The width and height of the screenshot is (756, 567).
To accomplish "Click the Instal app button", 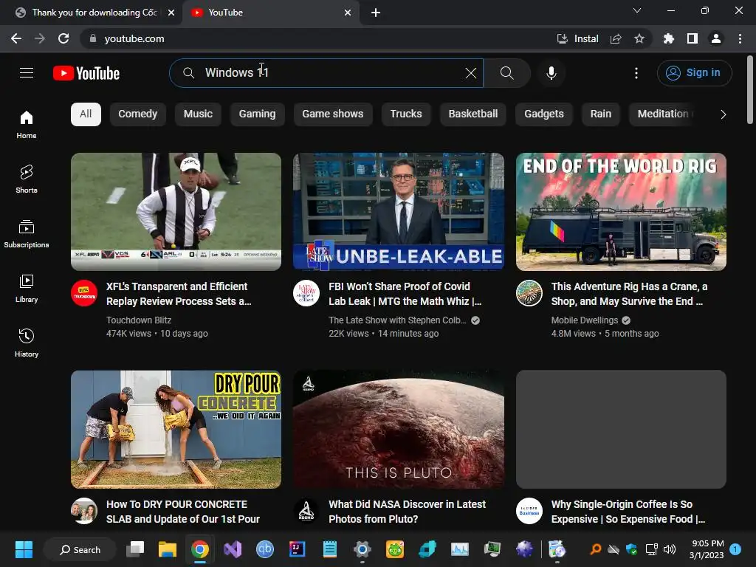I will point(577,38).
